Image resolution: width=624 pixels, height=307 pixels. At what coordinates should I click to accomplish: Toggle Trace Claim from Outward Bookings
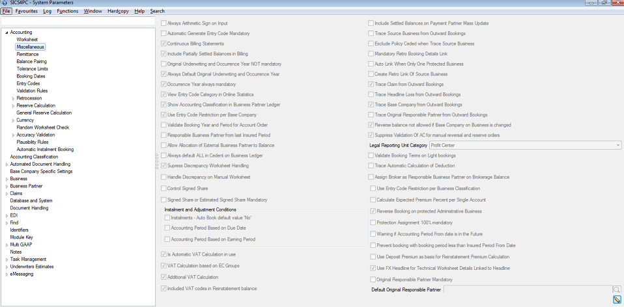click(x=371, y=84)
